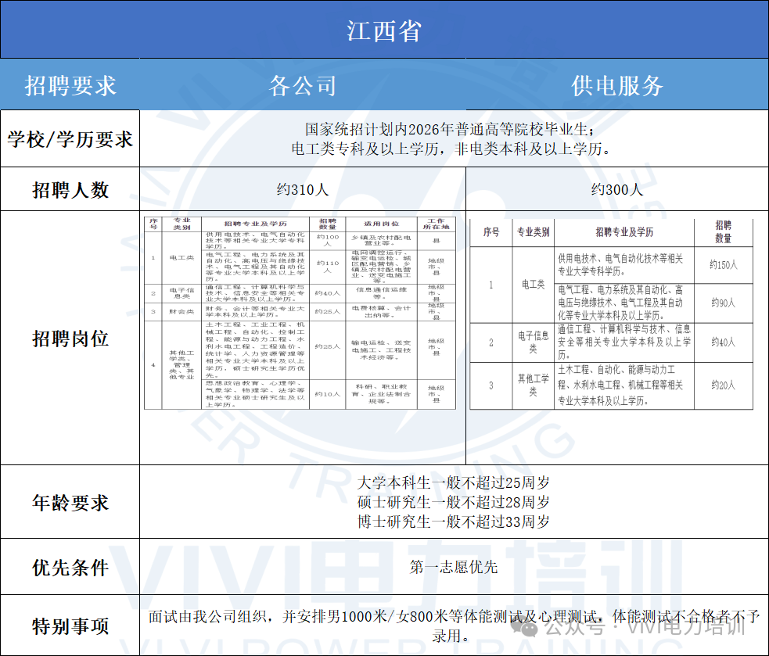Click the 博士研究生 33周岁 age limit line
Screen dimensions: 769x656
[453, 522]
